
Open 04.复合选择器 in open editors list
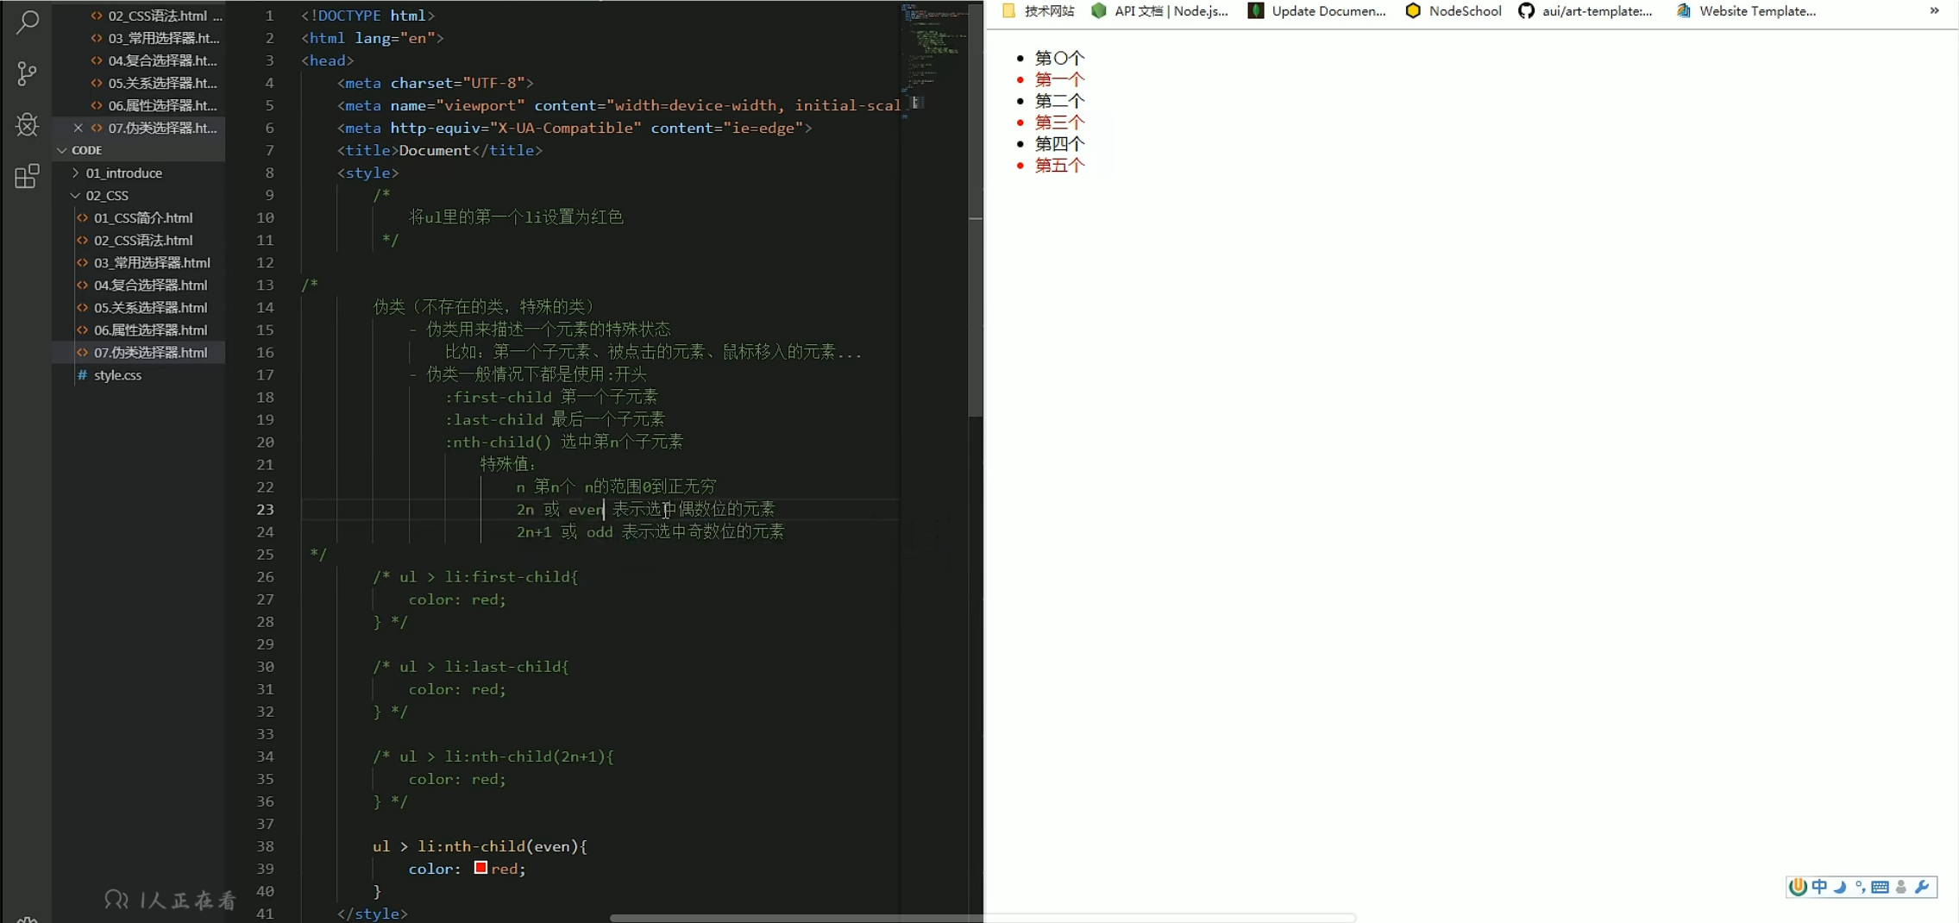click(x=138, y=60)
